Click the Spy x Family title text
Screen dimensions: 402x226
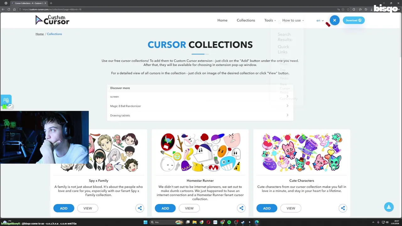[x=99, y=180]
